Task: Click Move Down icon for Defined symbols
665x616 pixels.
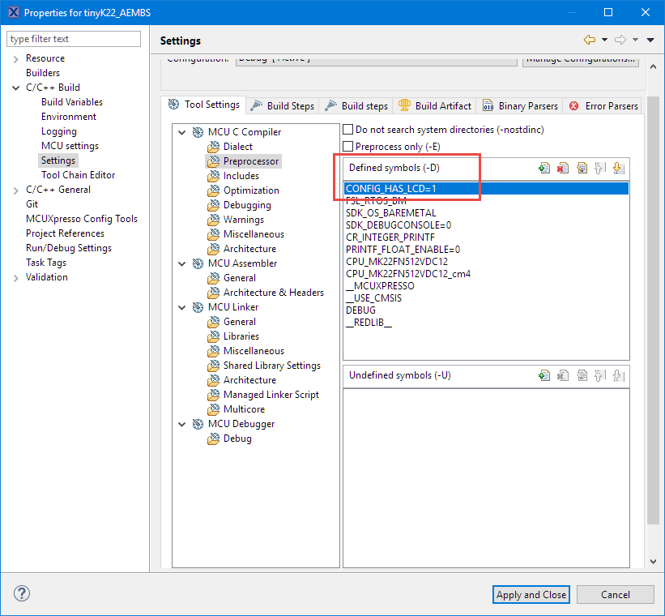Action: pyautogui.click(x=618, y=168)
